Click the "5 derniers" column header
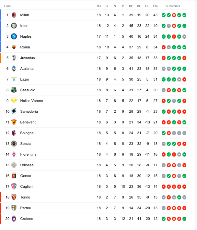Screen dimensions: 197x230 tap(173, 6)
